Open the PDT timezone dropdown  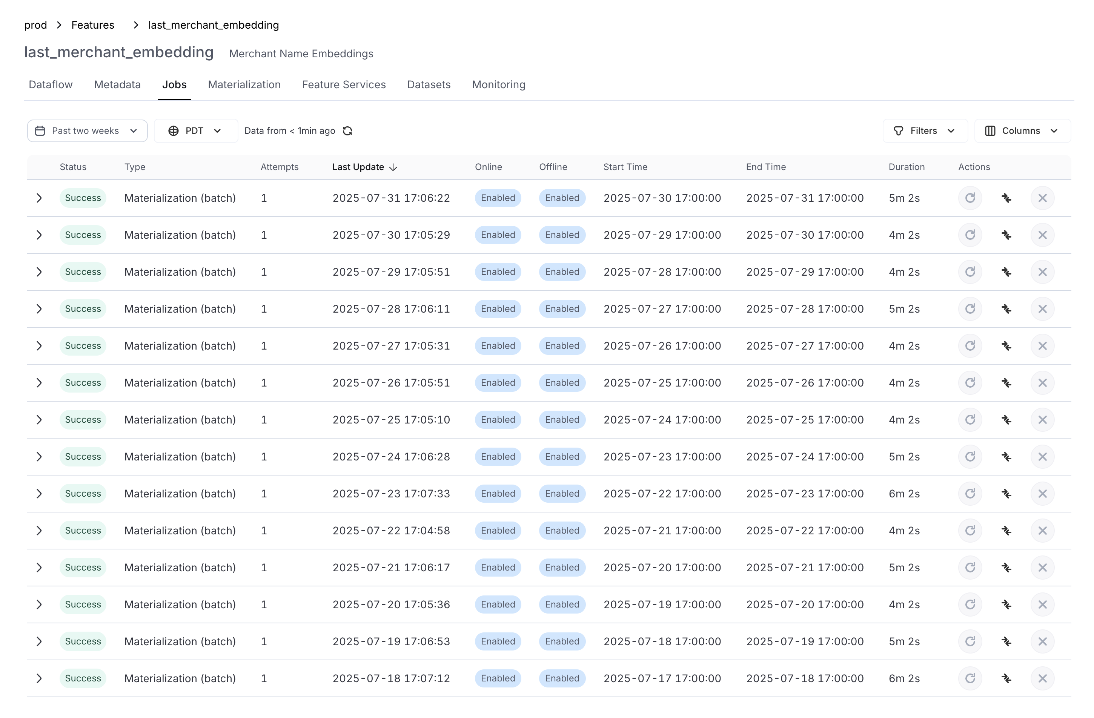(195, 131)
